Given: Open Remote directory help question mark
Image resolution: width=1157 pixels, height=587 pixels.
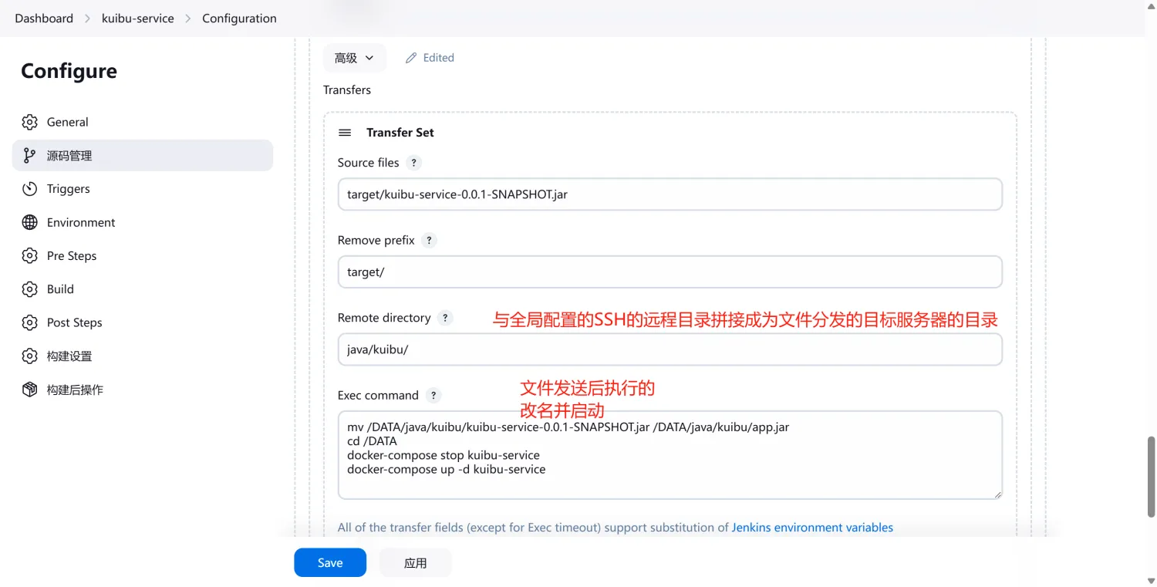Looking at the screenshot, I should pyautogui.click(x=445, y=318).
